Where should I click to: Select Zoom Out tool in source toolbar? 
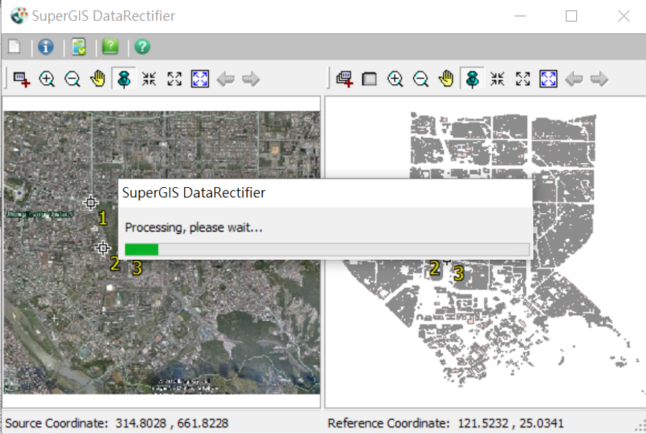(x=72, y=78)
